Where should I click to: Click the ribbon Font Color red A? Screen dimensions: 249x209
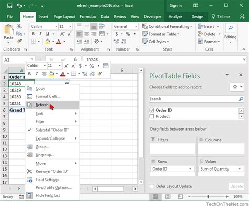(59, 42)
